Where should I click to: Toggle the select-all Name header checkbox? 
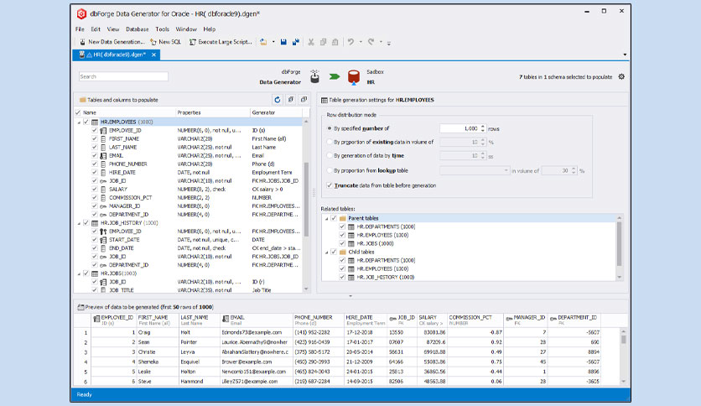point(78,112)
